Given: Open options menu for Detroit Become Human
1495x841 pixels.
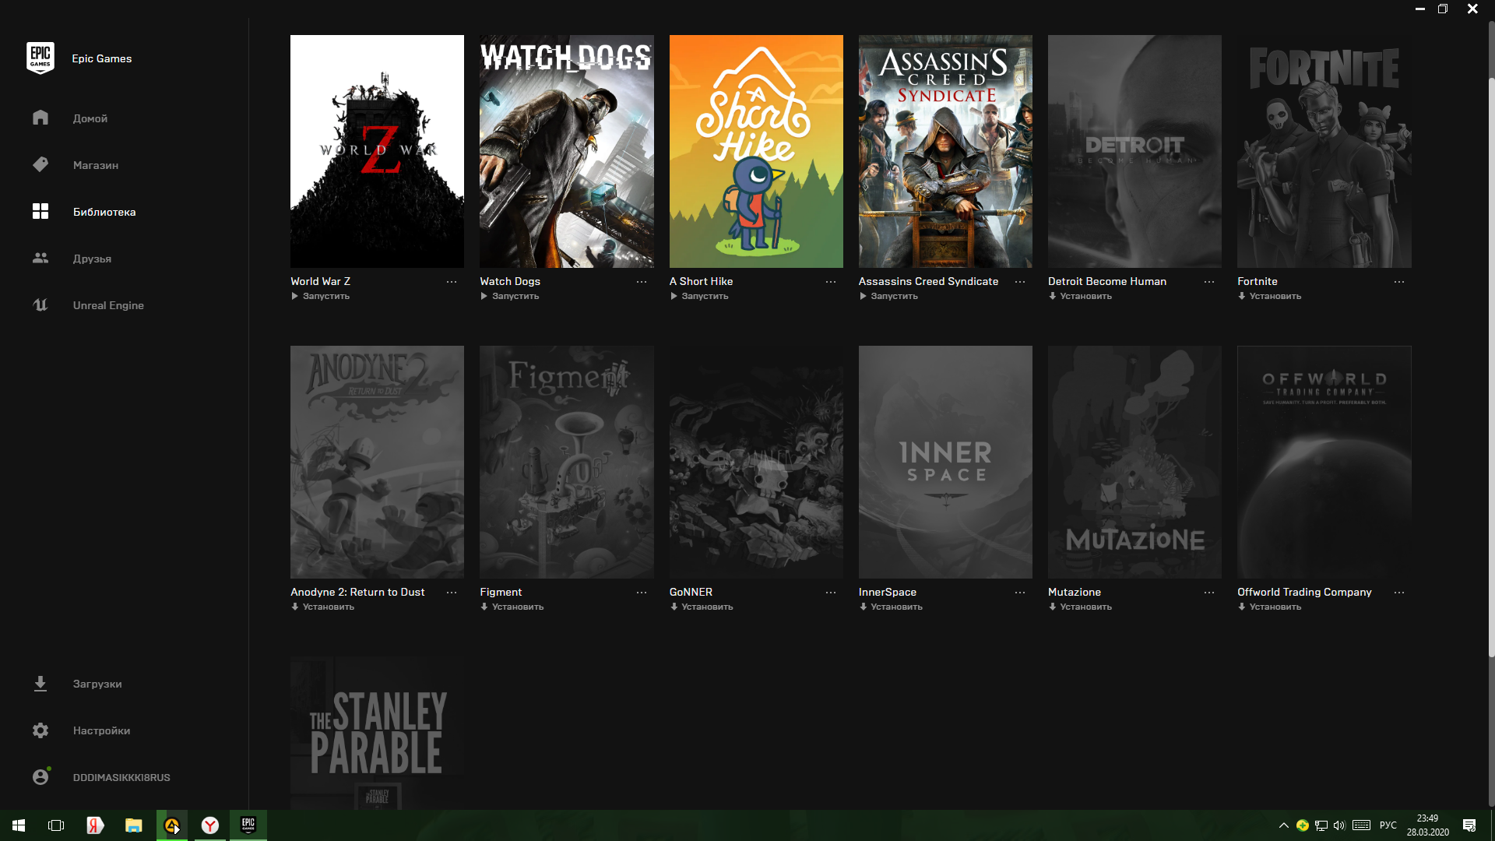Looking at the screenshot, I should 1209,282.
